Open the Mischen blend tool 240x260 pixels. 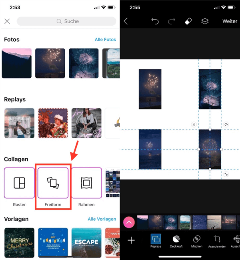coord(197,242)
